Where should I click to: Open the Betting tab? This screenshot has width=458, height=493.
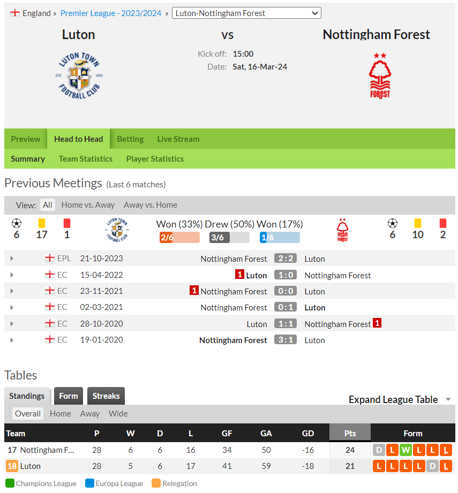pos(130,139)
